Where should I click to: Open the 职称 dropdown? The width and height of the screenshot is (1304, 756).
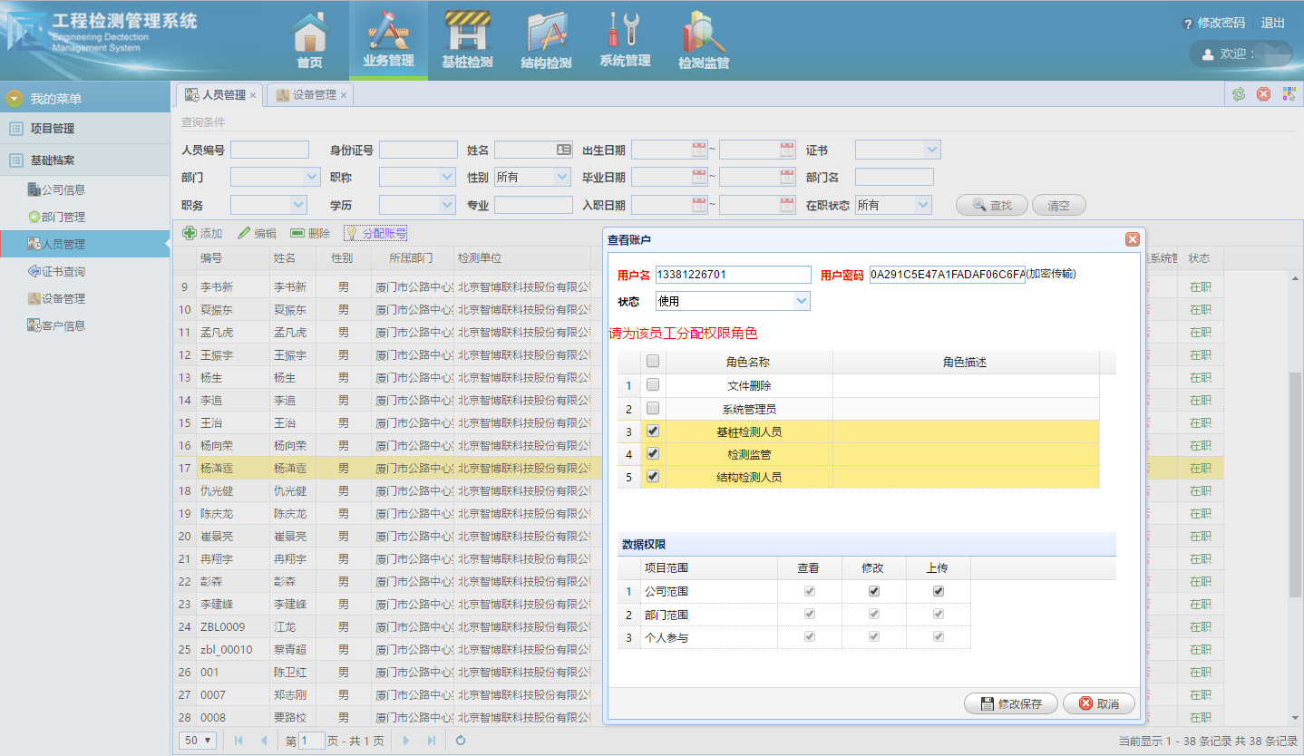click(x=447, y=178)
